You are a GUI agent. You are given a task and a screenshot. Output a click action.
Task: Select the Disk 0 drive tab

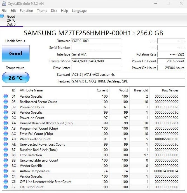point(11,20)
